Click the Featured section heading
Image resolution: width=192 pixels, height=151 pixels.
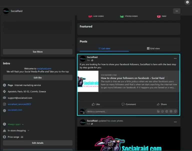point(86,26)
